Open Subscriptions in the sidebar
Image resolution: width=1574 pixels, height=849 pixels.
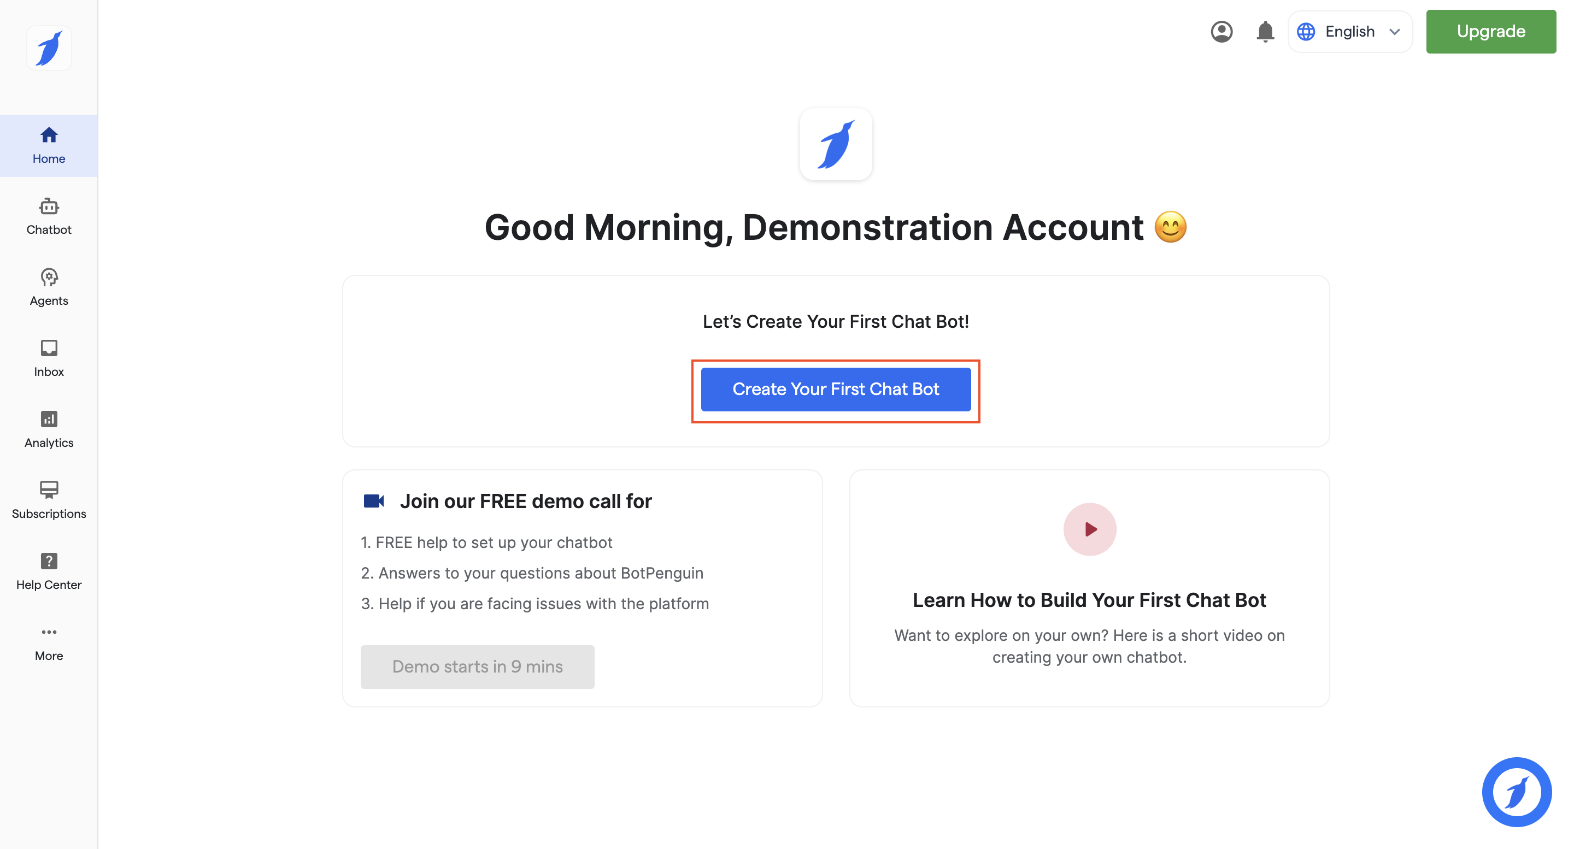tap(49, 500)
